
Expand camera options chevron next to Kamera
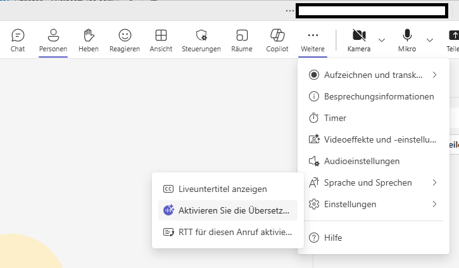tap(382, 40)
